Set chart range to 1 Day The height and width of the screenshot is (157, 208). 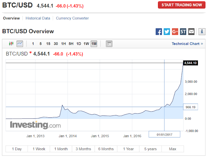coord(17,149)
